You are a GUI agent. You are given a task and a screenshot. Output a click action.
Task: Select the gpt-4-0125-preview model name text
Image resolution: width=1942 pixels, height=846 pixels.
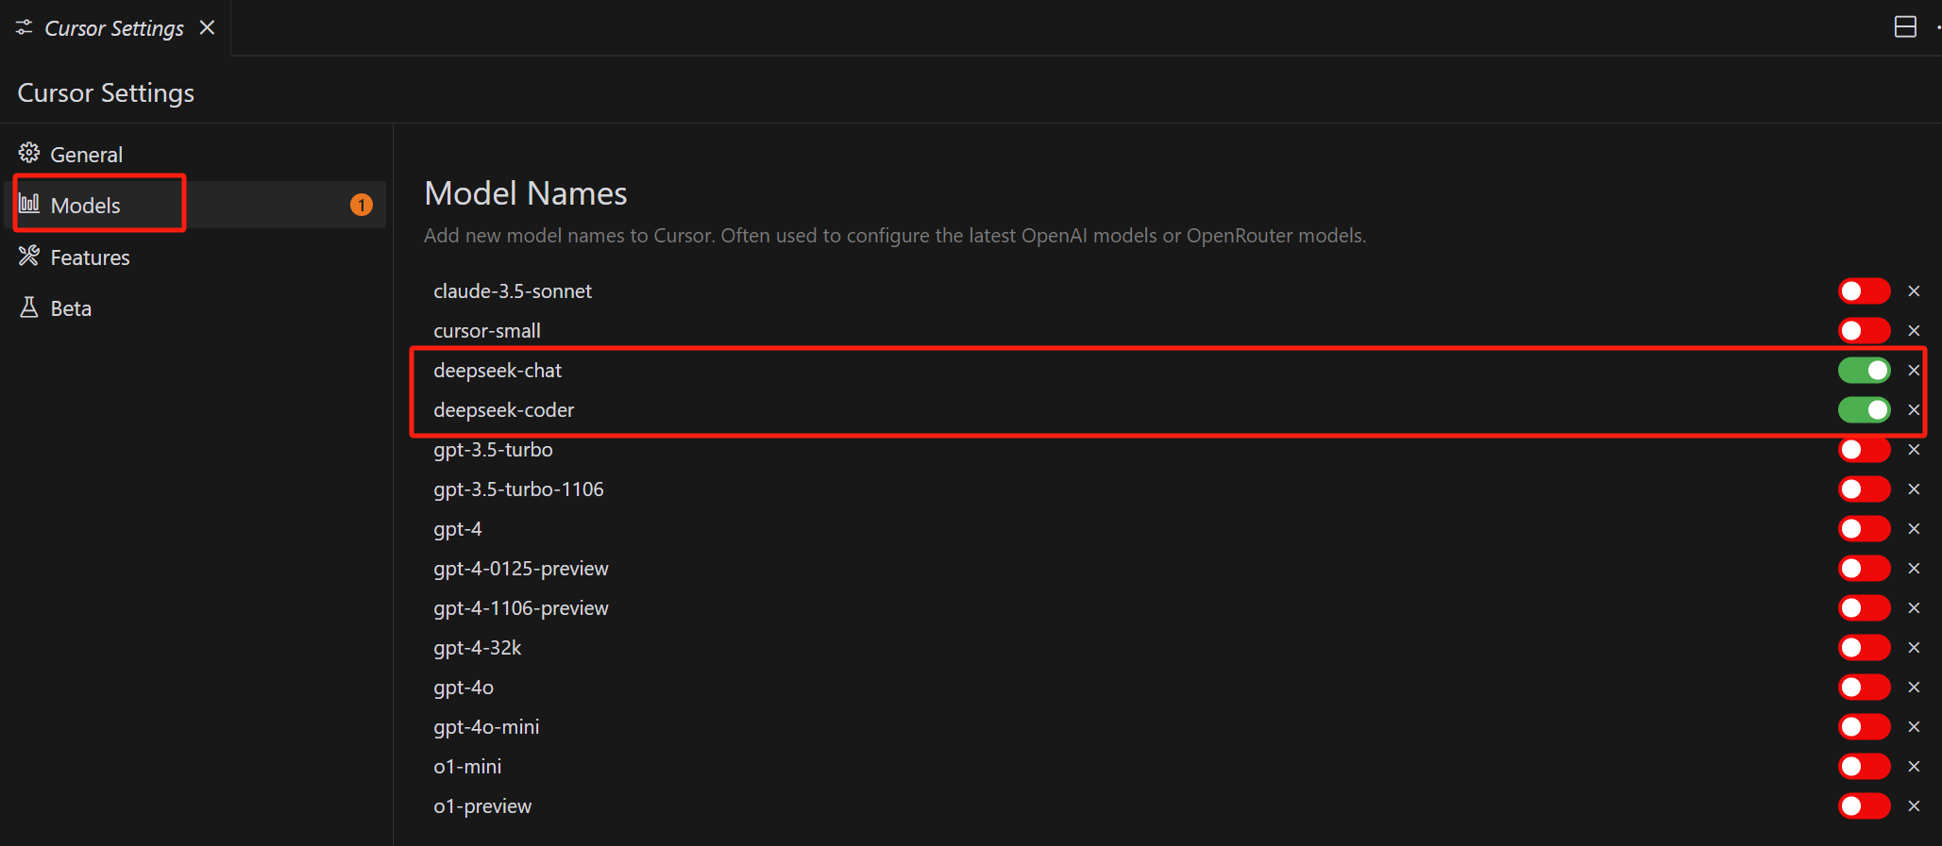click(x=521, y=569)
